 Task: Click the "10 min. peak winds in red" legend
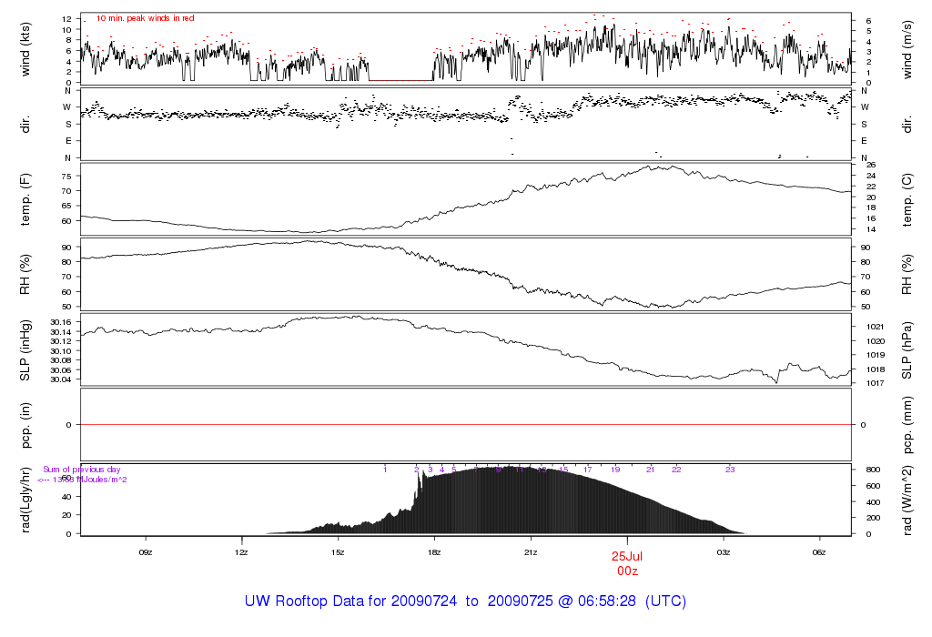145,18
